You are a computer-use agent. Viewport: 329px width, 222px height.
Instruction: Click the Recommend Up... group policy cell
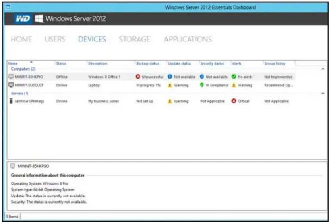coord(278,85)
